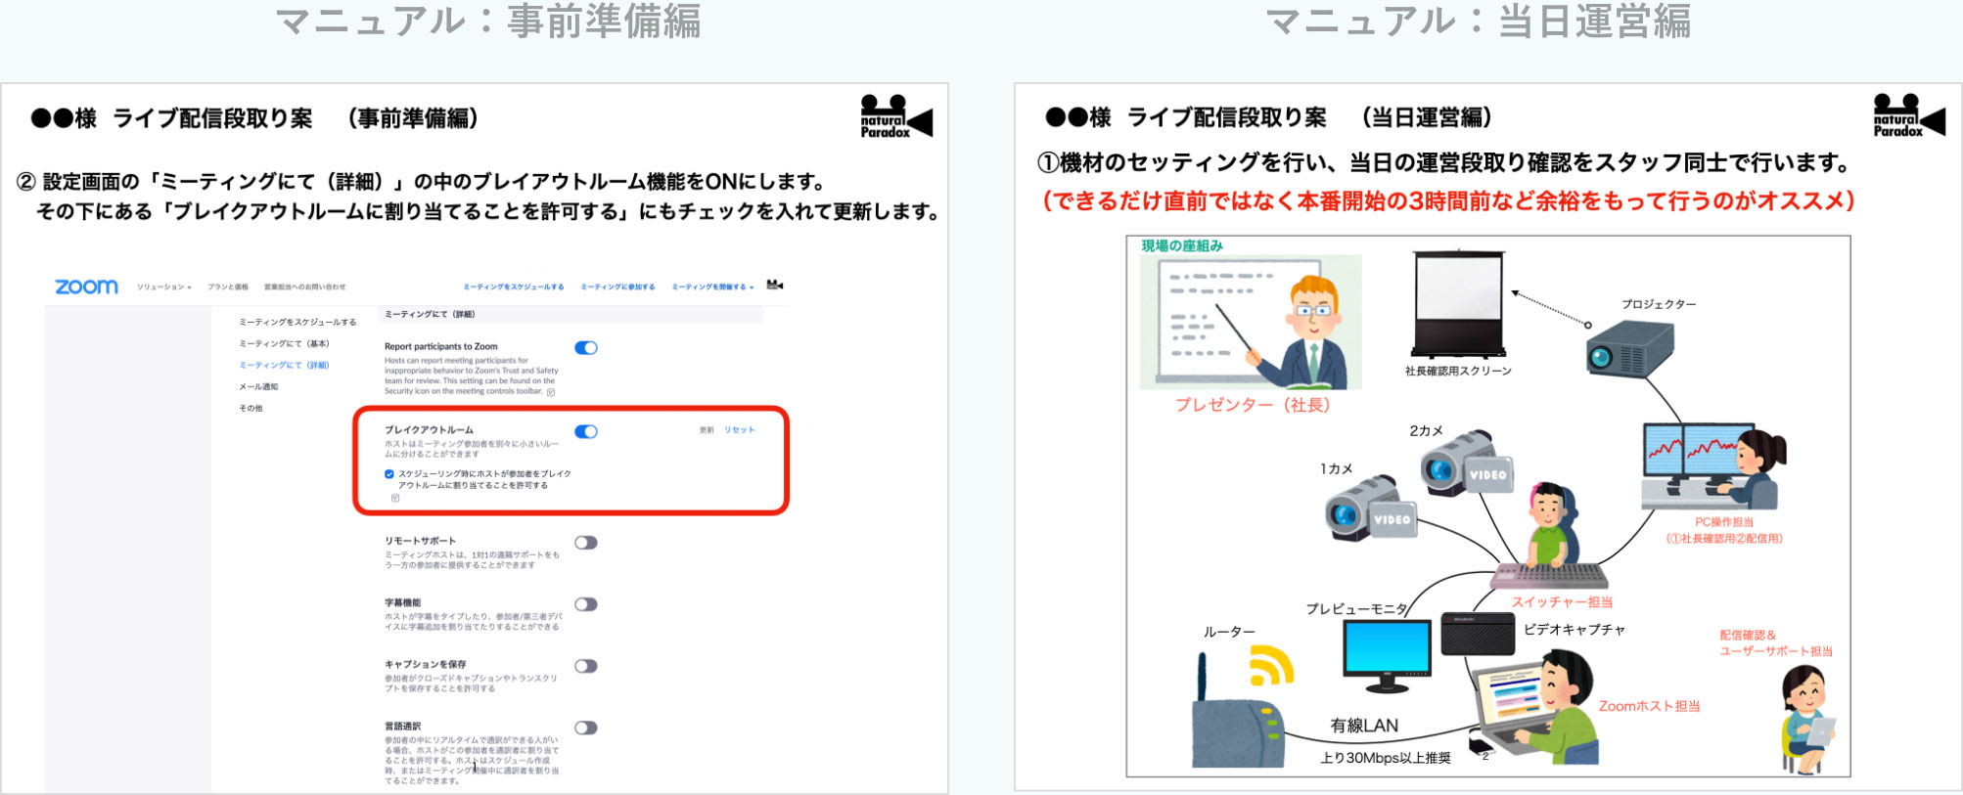
Task: Click the リセット link beside breakout room
Action: pos(739,430)
